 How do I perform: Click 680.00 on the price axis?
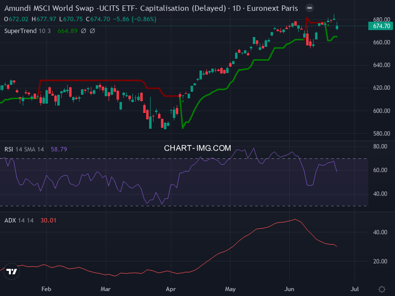tap(382, 20)
